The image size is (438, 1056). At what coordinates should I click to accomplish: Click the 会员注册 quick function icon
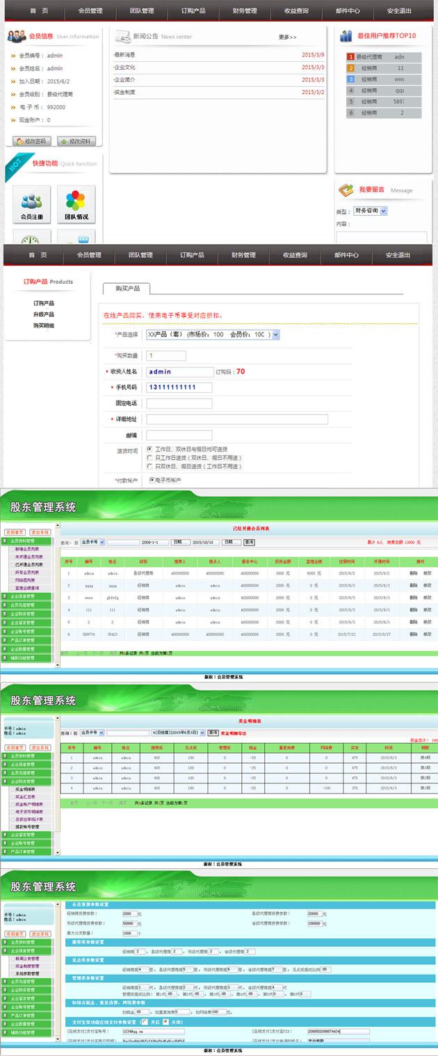pyautogui.click(x=31, y=202)
